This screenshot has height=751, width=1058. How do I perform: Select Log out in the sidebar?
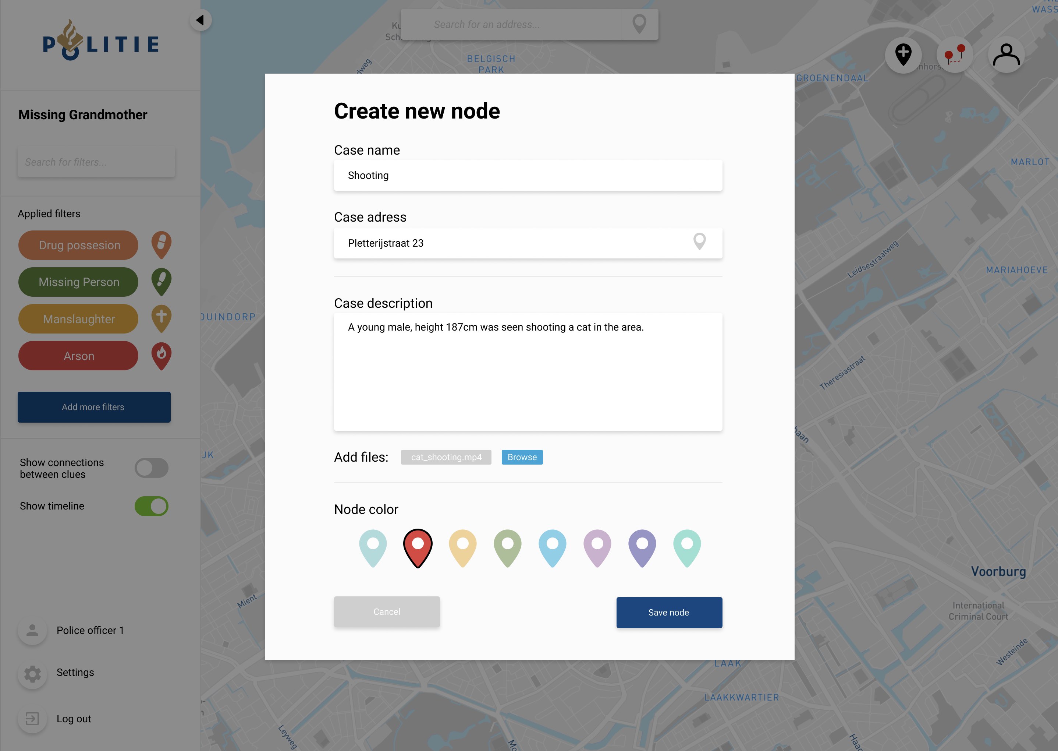pyautogui.click(x=74, y=719)
